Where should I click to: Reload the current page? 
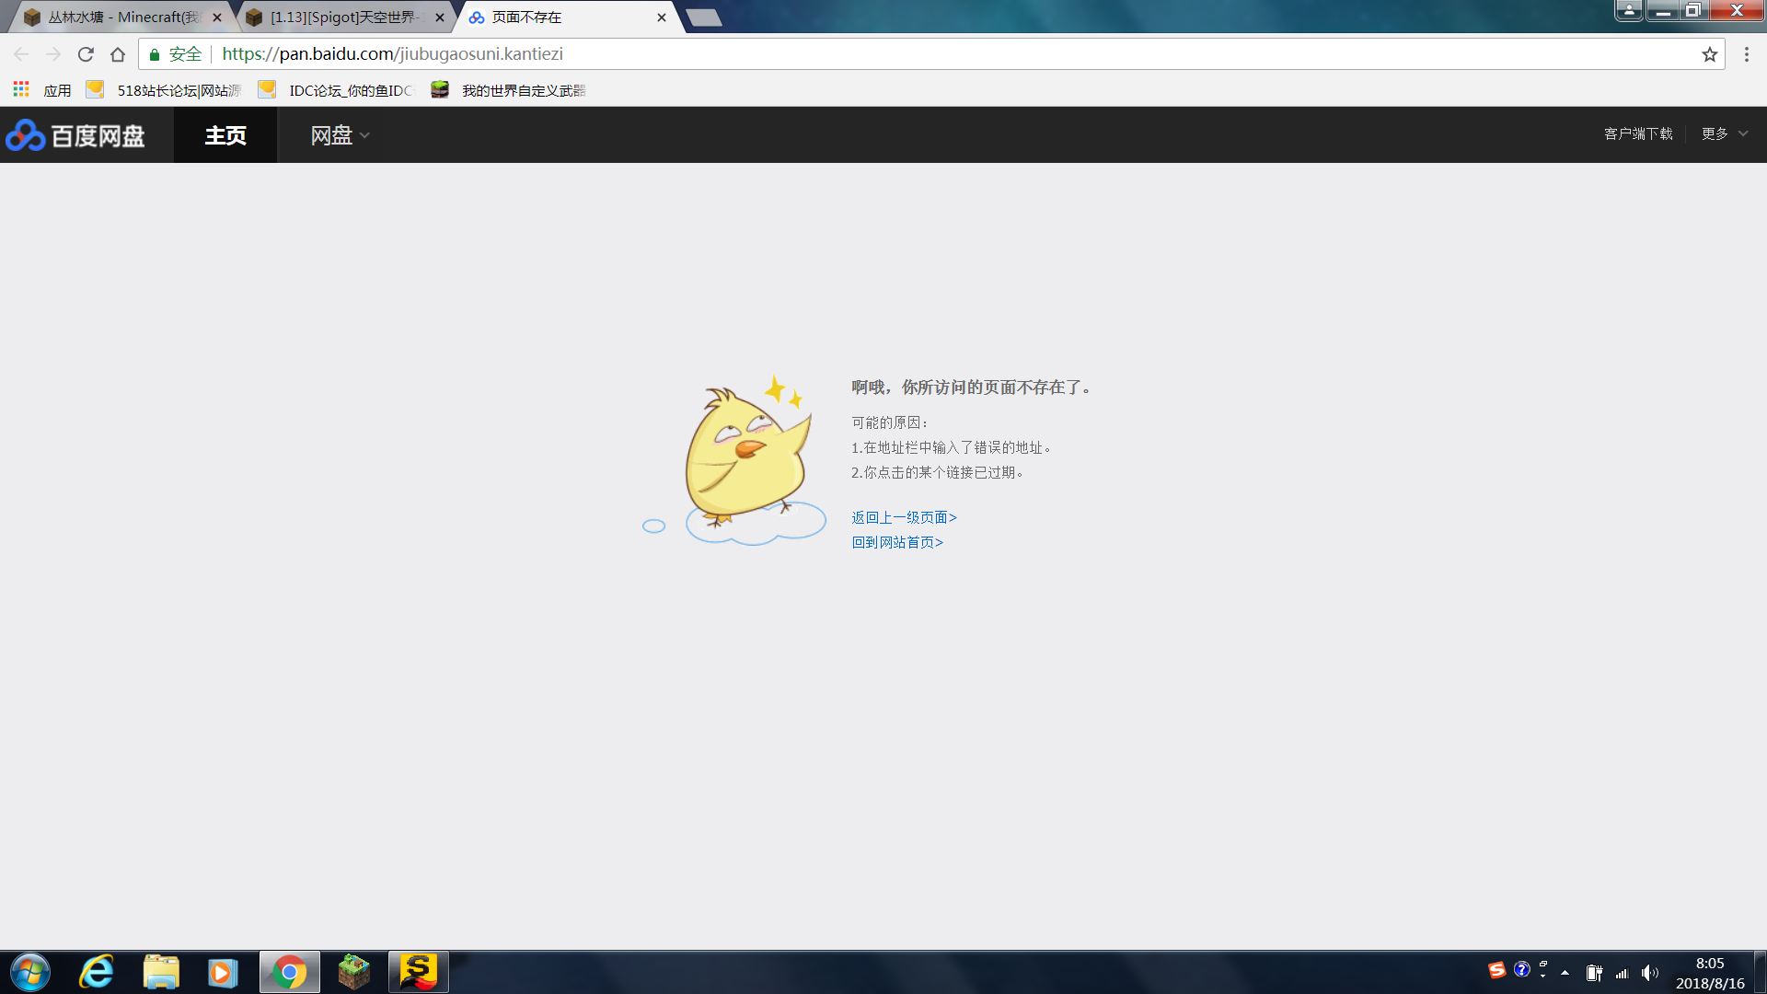coord(86,54)
